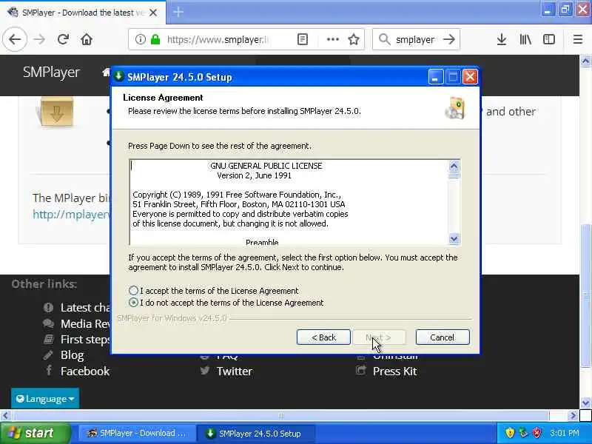Open the Blog link in footer
Image resolution: width=592 pixels, height=444 pixels.
click(x=72, y=355)
